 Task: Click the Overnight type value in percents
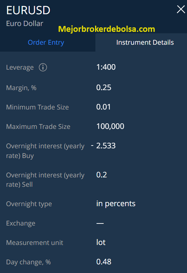click(x=116, y=203)
